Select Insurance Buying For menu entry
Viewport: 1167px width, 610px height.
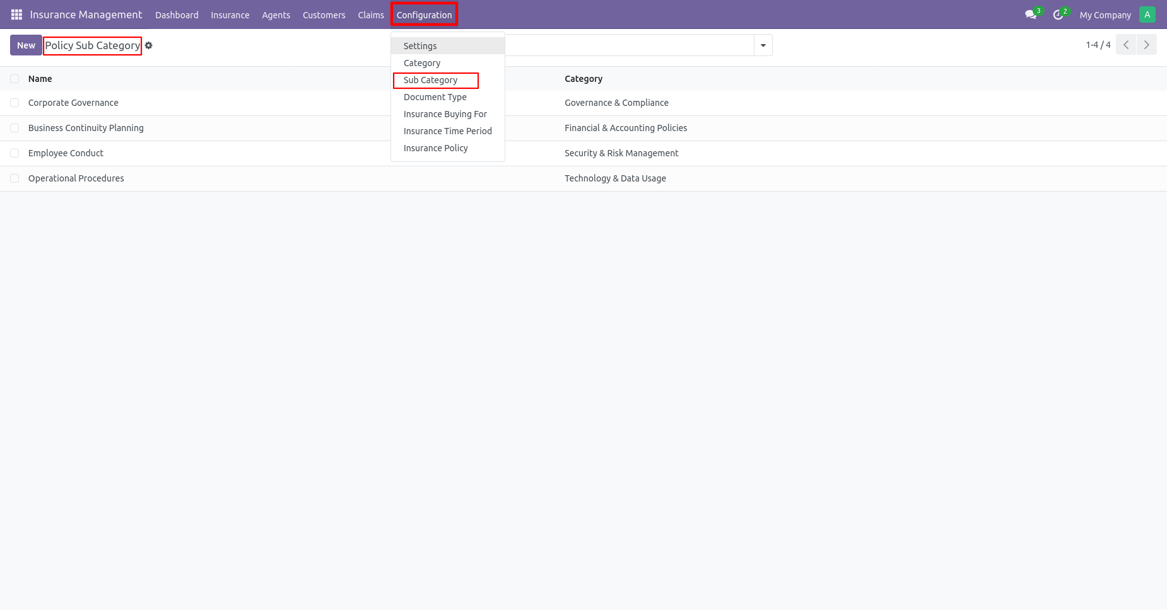448,114
